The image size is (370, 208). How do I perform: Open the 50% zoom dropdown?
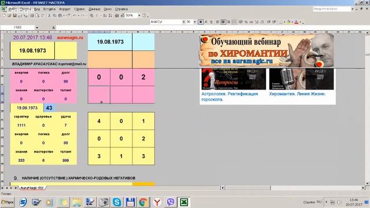coord(139,16)
